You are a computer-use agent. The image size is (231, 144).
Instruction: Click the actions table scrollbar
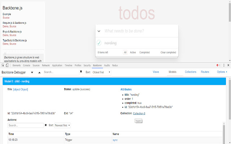224,134
